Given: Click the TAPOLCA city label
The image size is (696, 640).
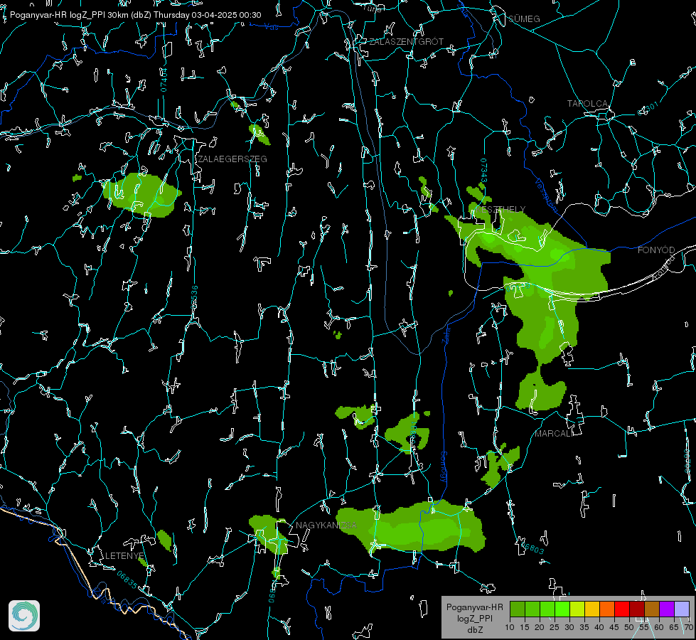Looking at the screenshot, I should tap(587, 104).
